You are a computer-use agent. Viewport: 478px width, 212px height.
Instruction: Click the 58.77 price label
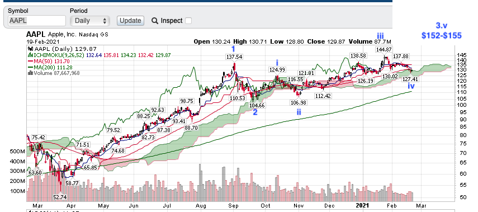pyautogui.click(x=72, y=183)
